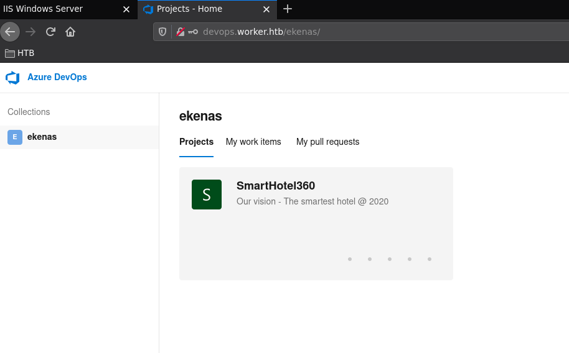This screenshot has width=569, height=353.
Task: Click the URL address bar field
Action: [x=374, y=32]
